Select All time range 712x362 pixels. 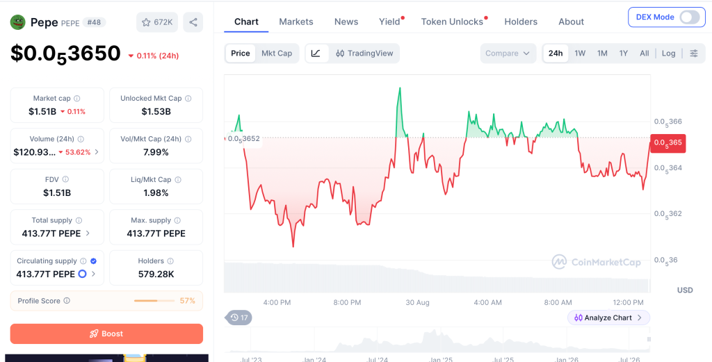pos(645,53)
